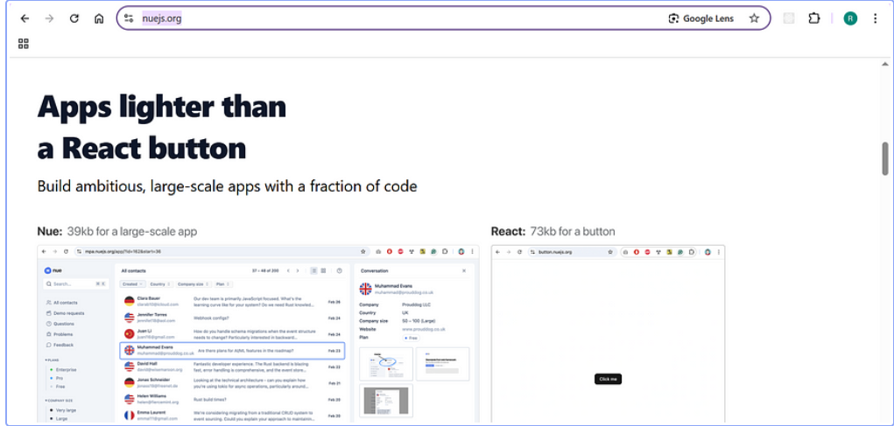894x426 pixels.
Task: Open the Extensions puzzle menu
Action: [814, 18]
